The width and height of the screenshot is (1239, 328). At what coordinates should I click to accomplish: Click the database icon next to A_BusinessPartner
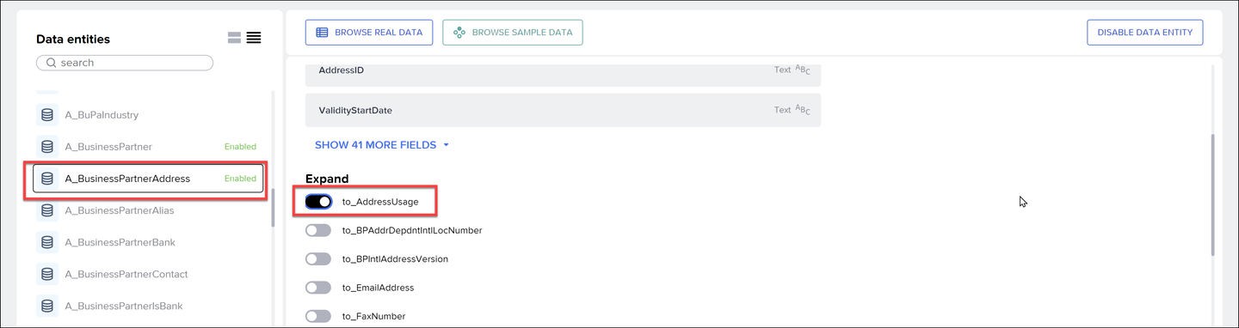tap(47, 147)
